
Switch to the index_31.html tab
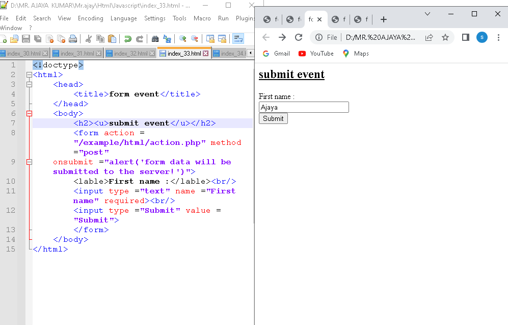click(x=77, y=54)
